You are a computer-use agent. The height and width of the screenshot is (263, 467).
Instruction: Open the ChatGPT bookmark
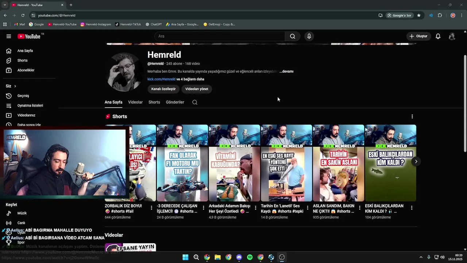click(x=154, y=24)
